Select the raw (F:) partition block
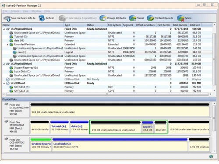The width and height of the screenshot is (219, 164). pyautogui.click(x=148, y=127)
